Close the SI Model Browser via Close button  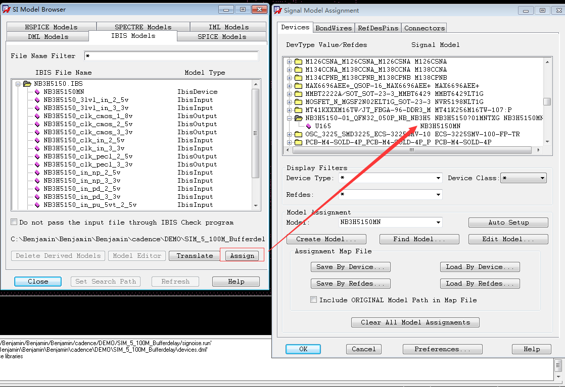point(38,281)
